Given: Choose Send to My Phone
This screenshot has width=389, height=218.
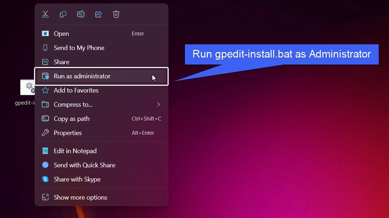Looking at the screenshot, I should coord(101,47).
